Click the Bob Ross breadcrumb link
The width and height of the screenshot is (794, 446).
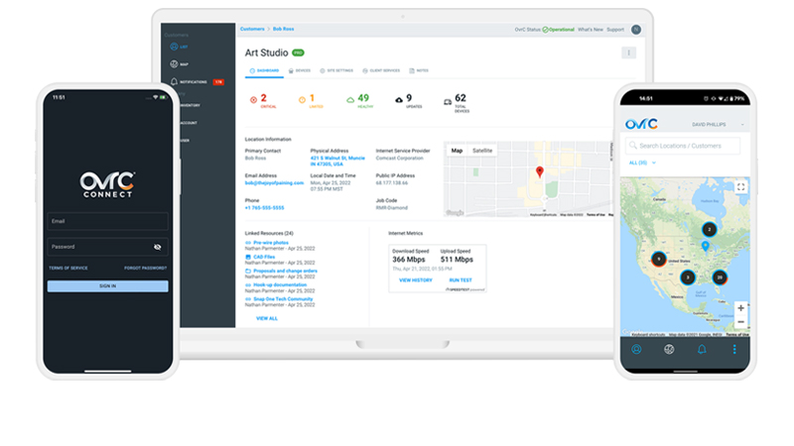click(x=283, y=29)
